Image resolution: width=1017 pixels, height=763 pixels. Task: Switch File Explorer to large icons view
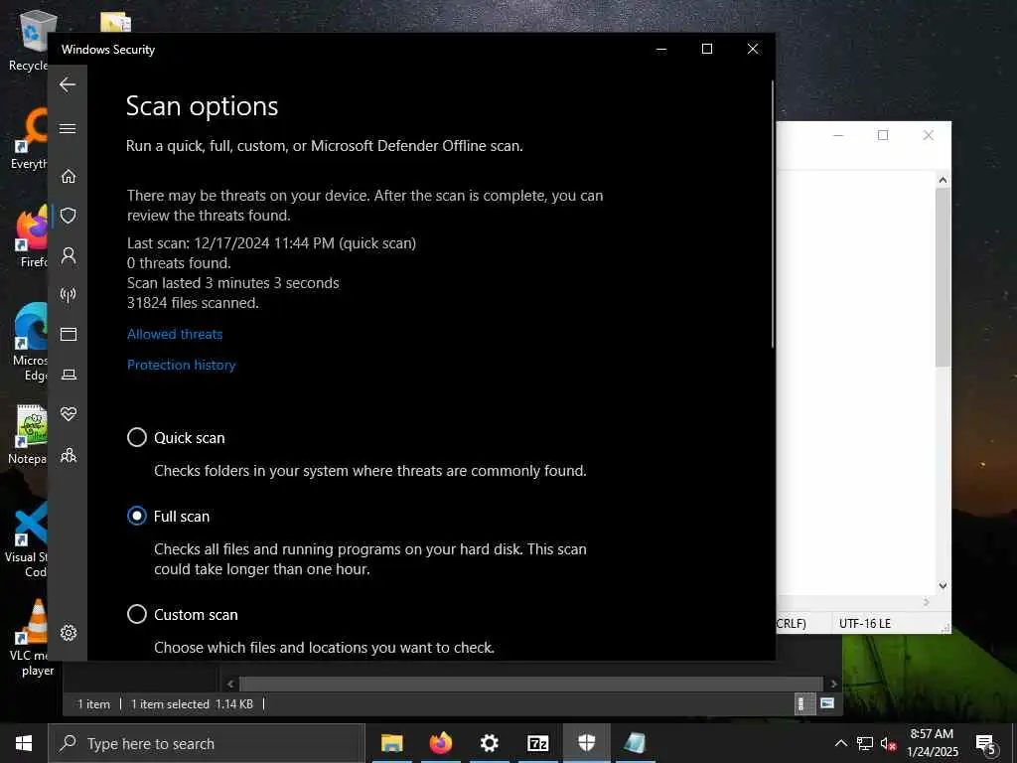827,703
